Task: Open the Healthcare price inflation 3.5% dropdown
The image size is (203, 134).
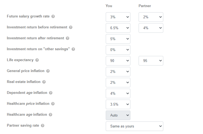Action: click(118, 104)
